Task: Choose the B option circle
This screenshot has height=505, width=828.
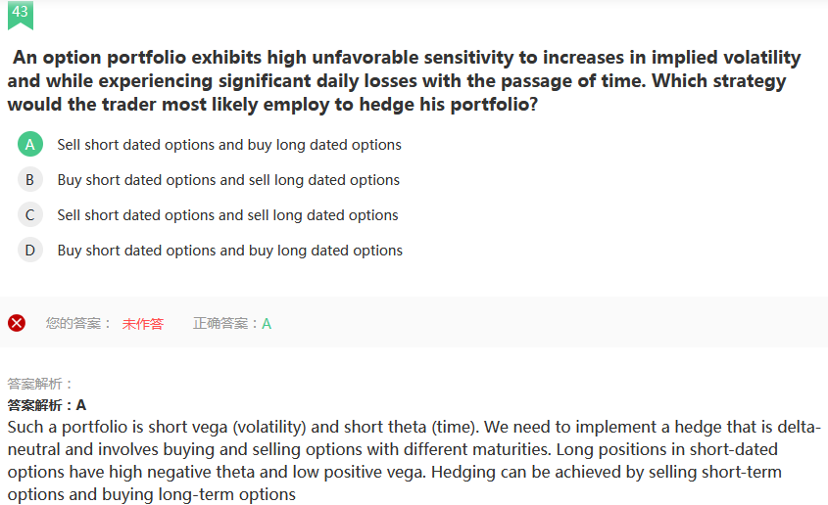Action: point(30,180)
